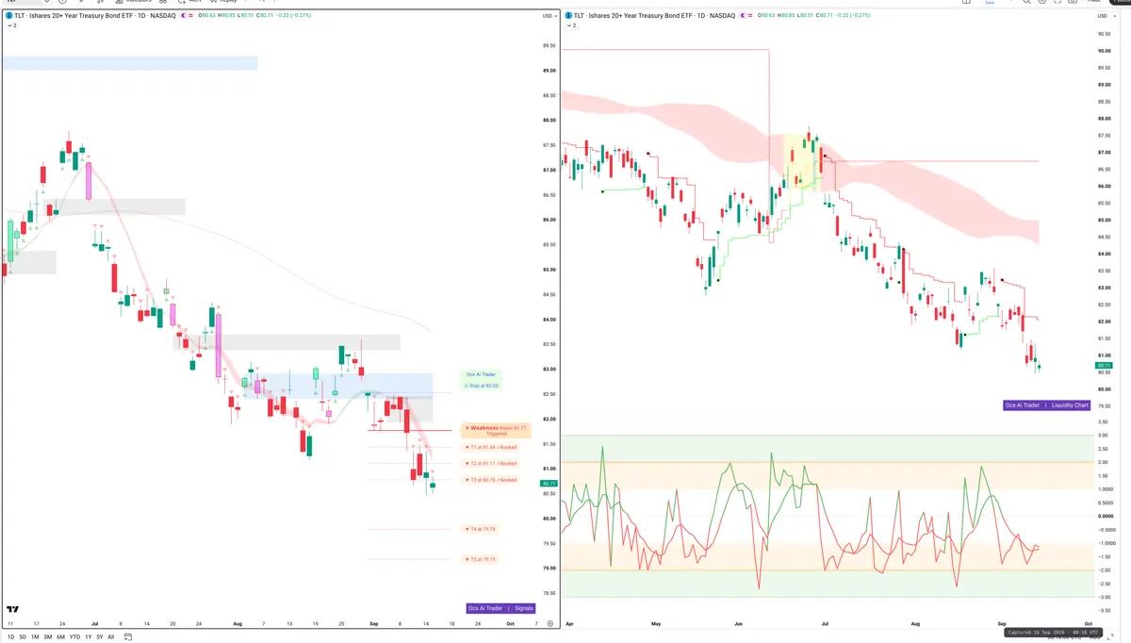Select the 1M date range
Viewport: 1131px width, 643px height.
click(x=35, y=637)
